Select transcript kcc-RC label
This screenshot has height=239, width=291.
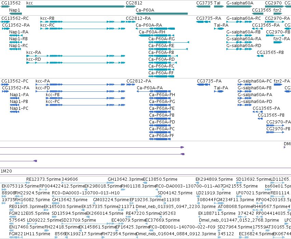coord(48,25)
